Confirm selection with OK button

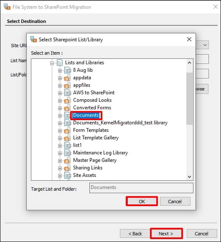tap(142, 202)
